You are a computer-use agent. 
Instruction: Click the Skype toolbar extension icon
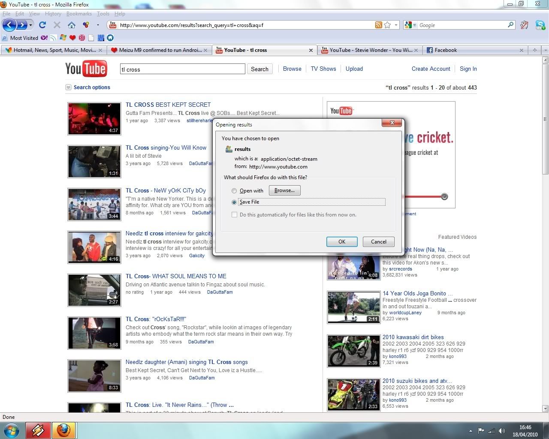[540, 25]
